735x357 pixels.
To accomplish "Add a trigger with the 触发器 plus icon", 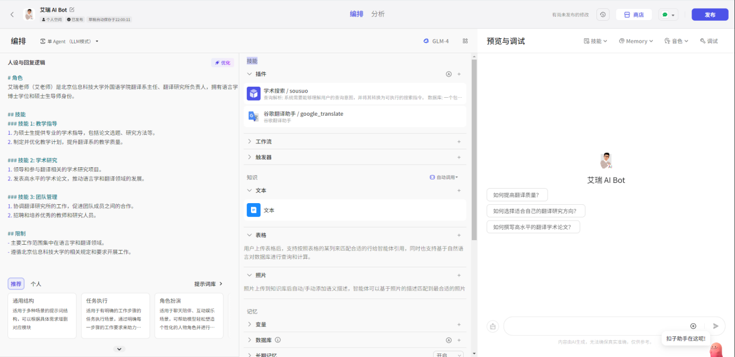I will 459,157.
